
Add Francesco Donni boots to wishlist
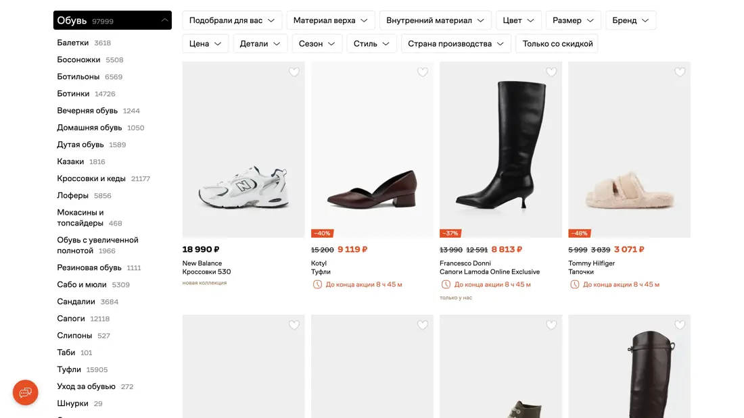pyautogui.click(x=551, y=72)
